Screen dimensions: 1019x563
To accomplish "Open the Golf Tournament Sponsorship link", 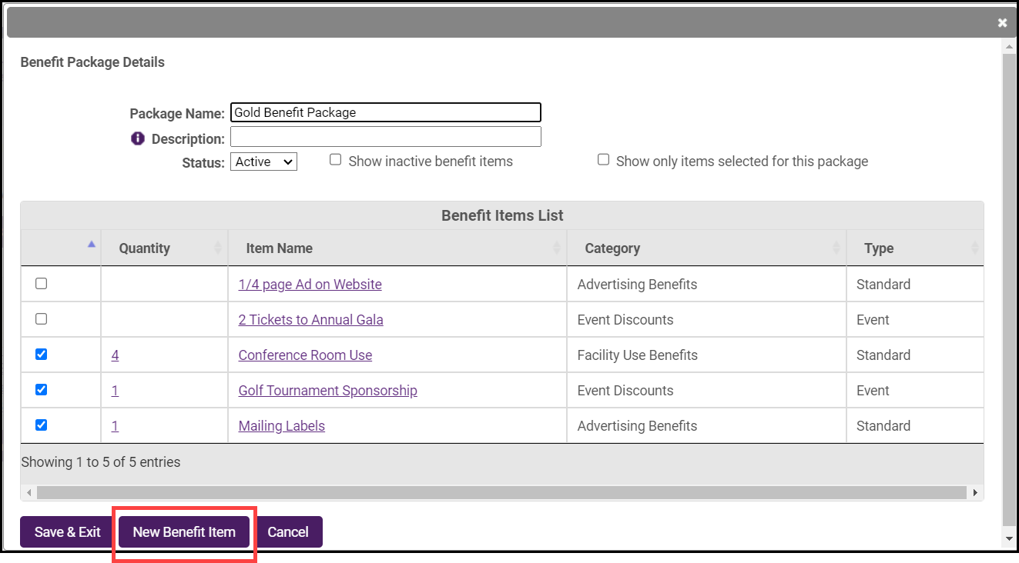I will coord(327,391).
